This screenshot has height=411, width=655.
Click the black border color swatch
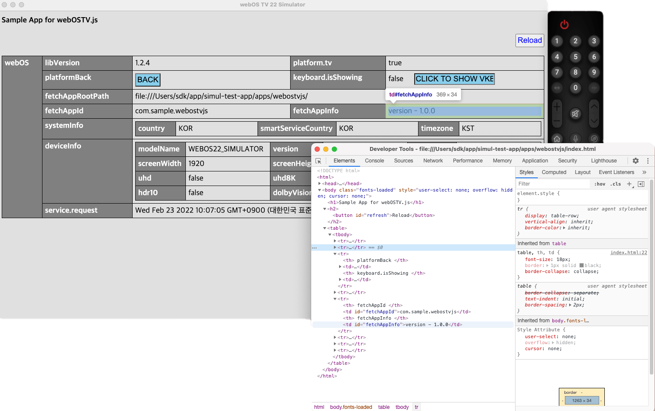click(582, 266)
